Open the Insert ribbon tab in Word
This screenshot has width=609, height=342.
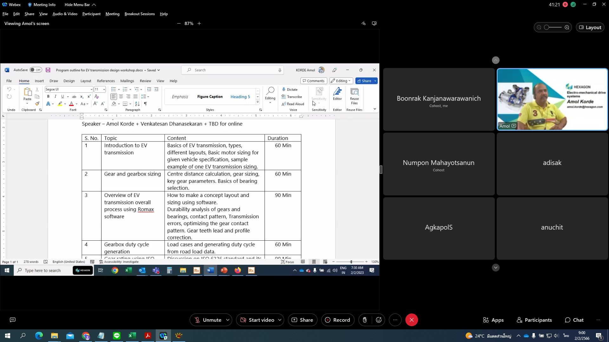tap(39, 81)
